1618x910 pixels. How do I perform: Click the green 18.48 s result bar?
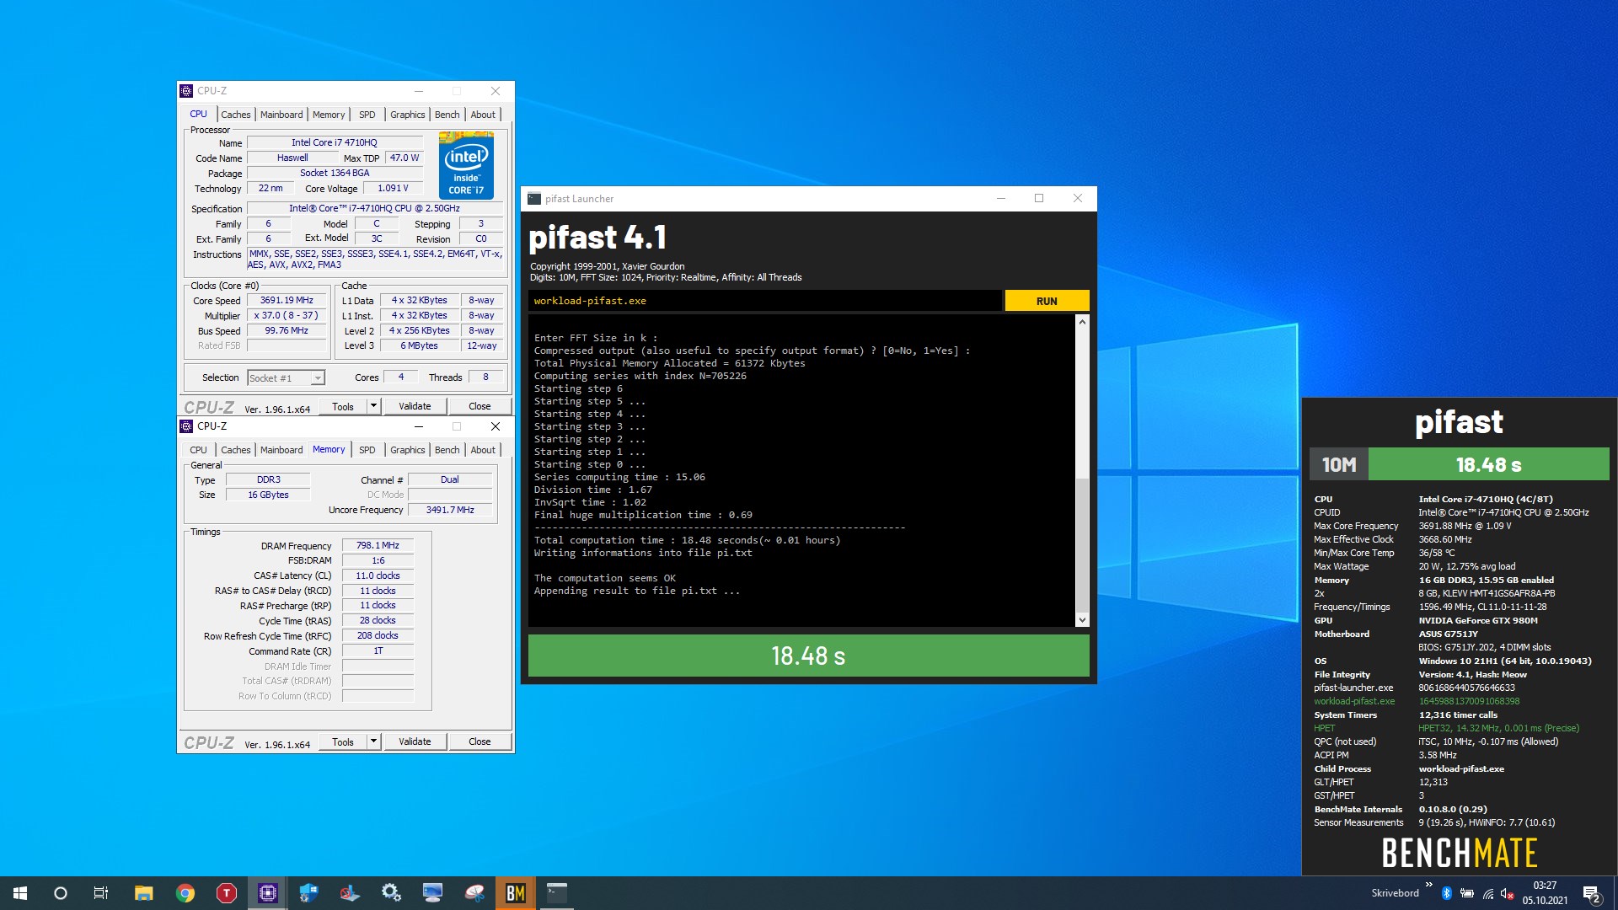(x=808, y=656)
